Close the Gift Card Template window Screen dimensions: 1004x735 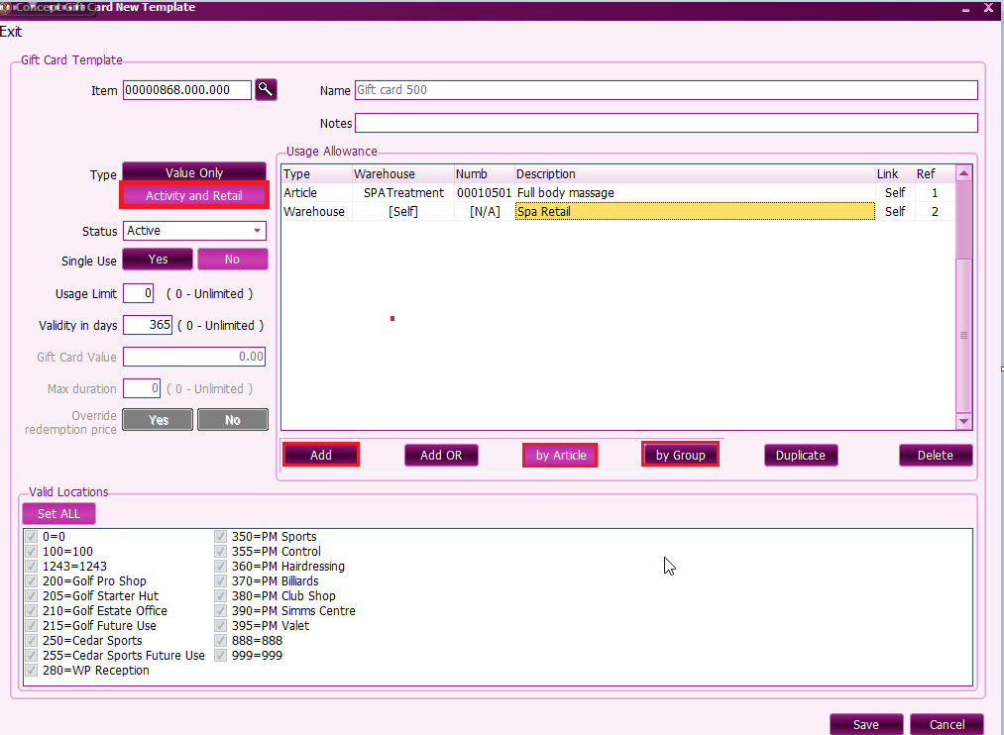[989, 8]
